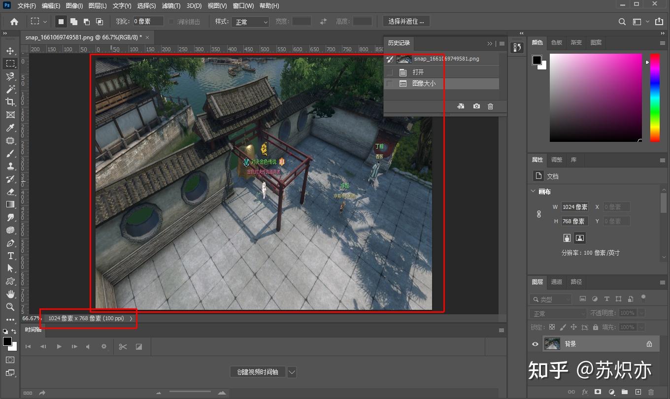Select the Lasso tool
The image size is (670, 399).
click(x=10, y=76)
